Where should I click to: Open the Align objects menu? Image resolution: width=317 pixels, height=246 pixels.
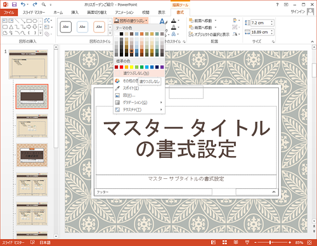point(236,20)
